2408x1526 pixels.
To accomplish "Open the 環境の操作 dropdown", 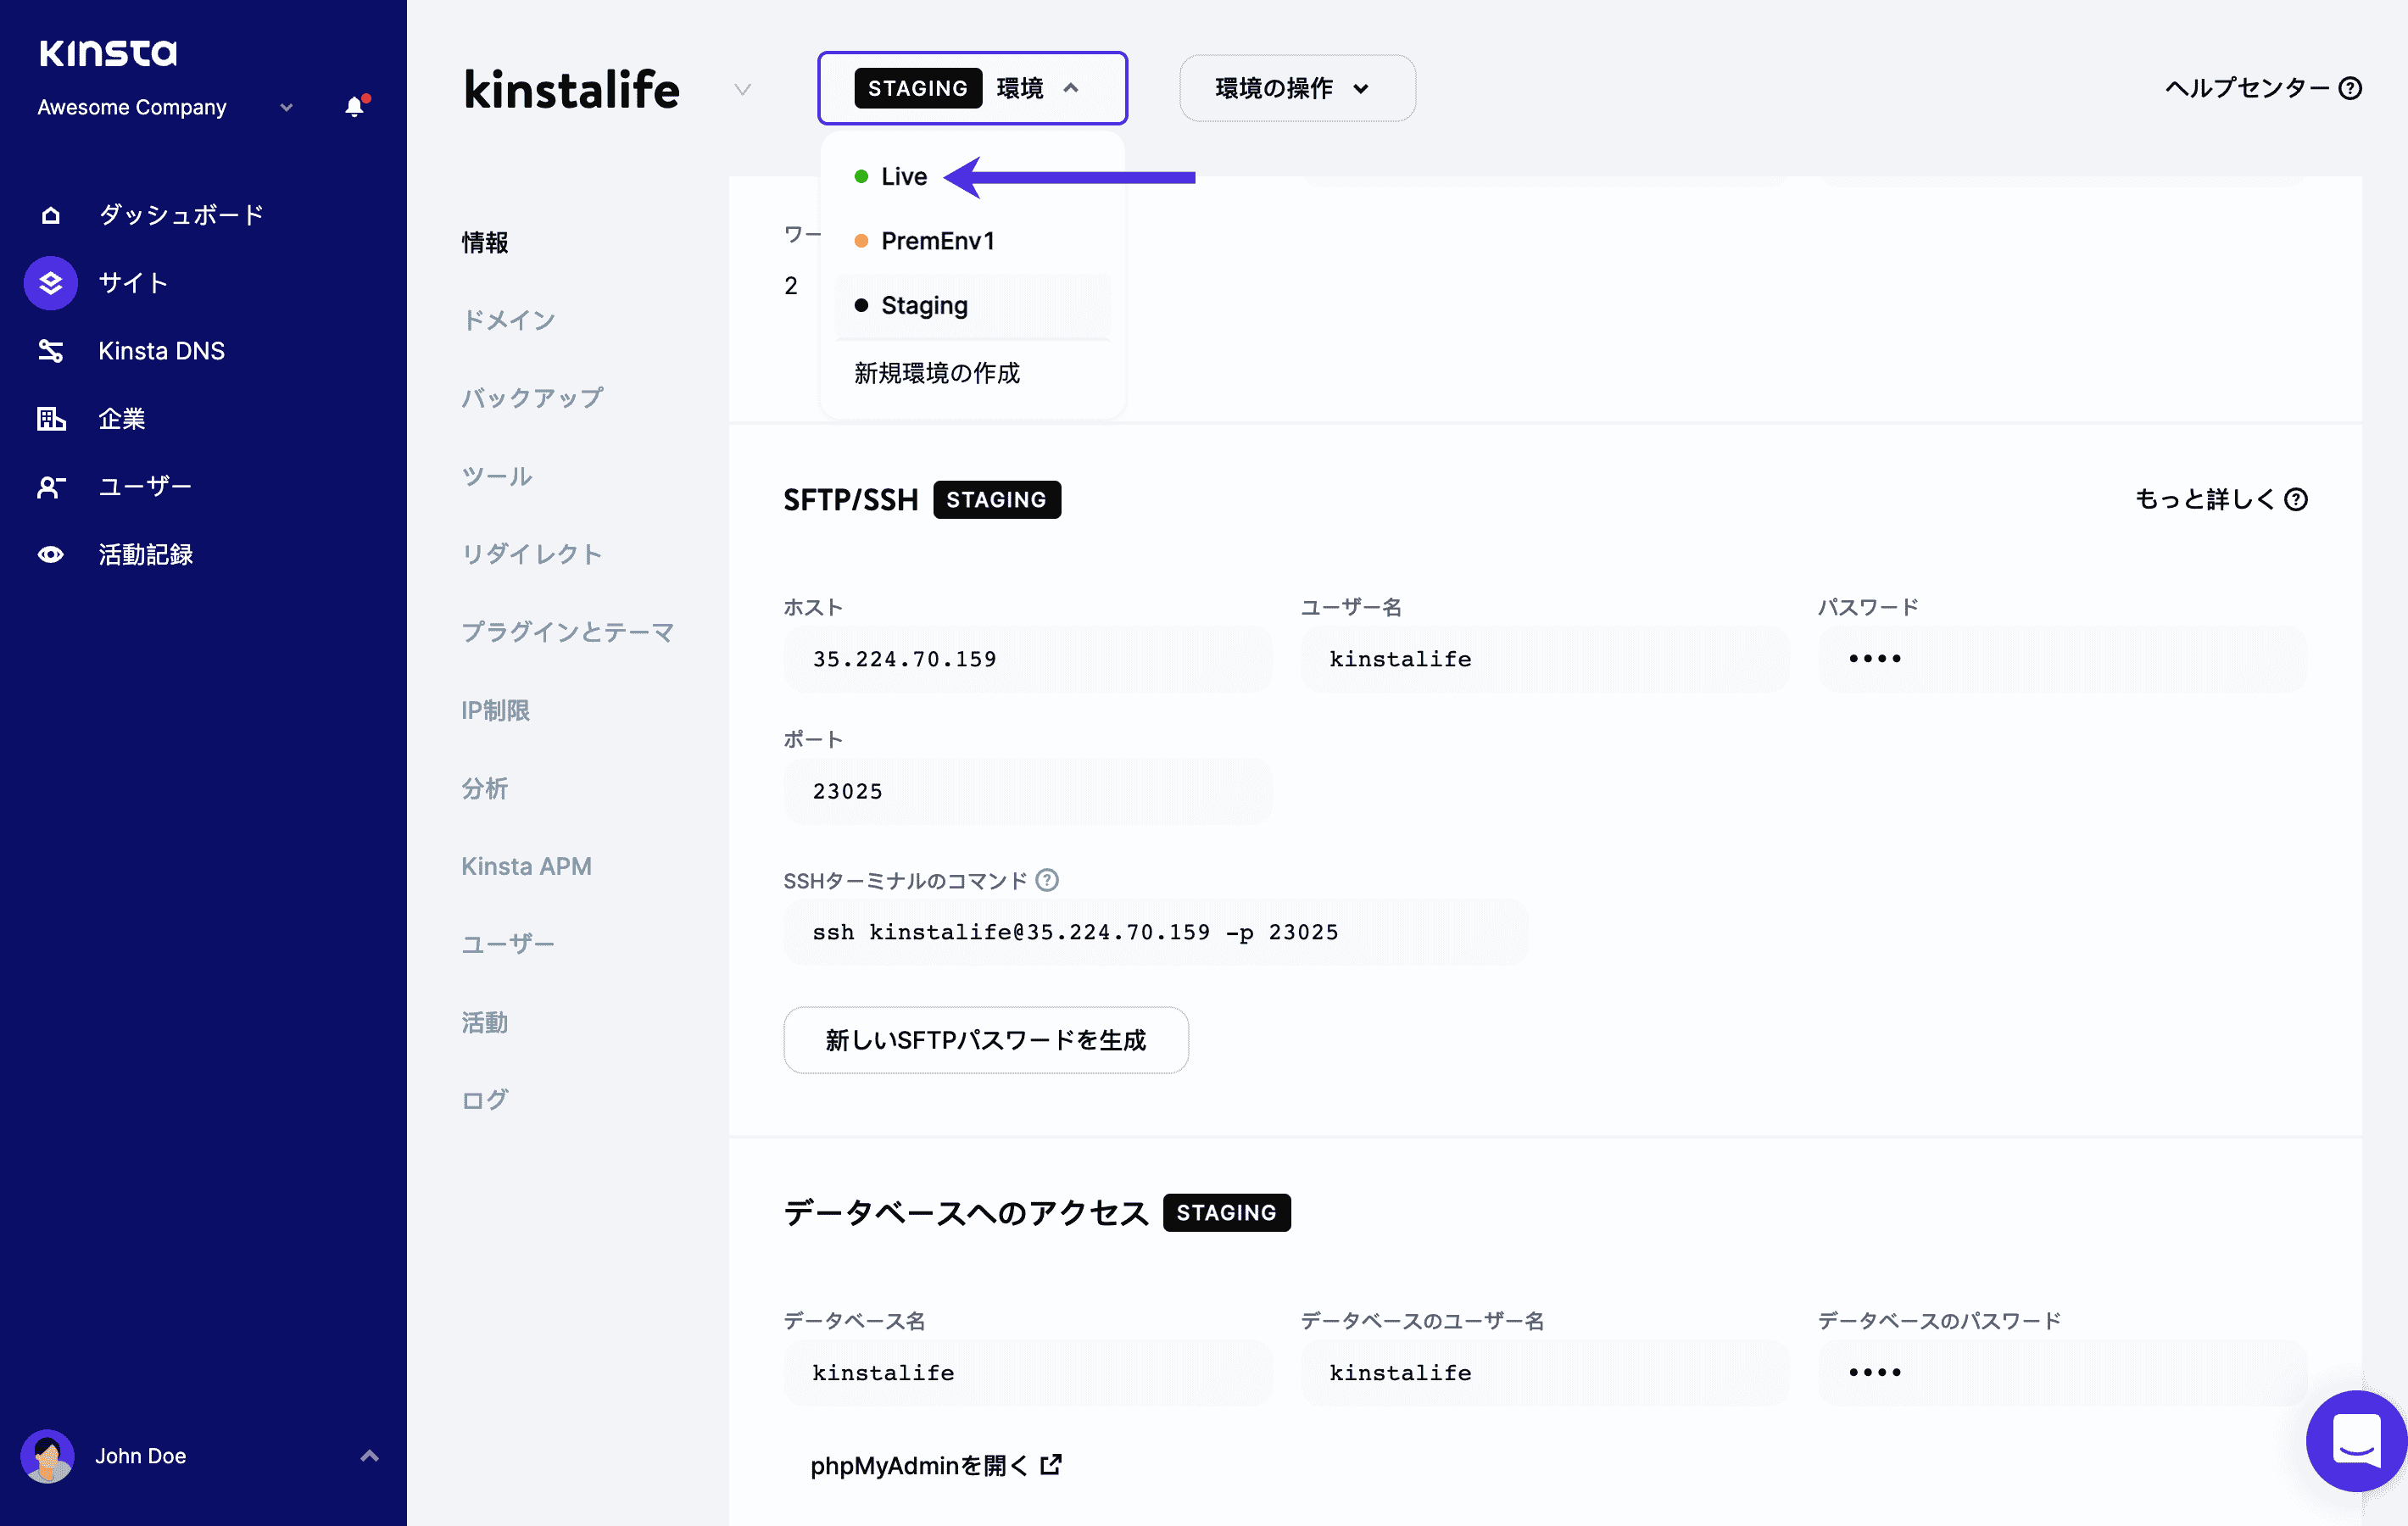I will [1297, 88].
